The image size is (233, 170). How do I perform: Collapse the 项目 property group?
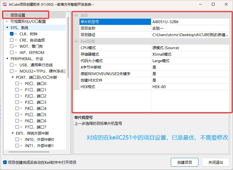click(x=76, y=15)
